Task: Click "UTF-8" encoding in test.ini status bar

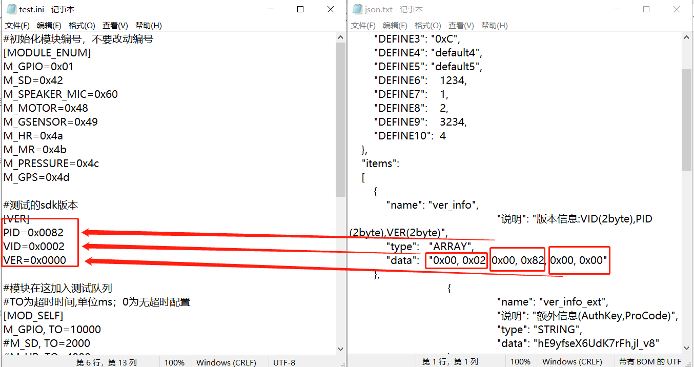Action: (284, 362)
